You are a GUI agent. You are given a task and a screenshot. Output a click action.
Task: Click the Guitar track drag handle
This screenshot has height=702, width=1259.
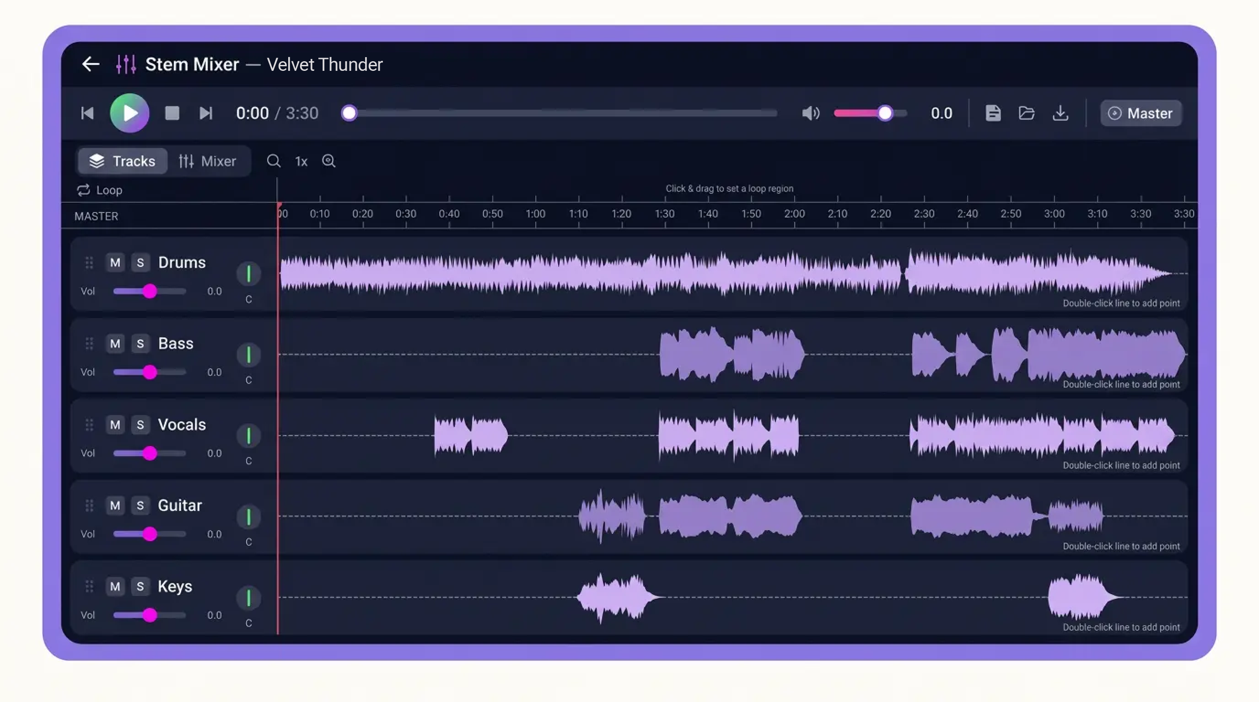[89, 505]
